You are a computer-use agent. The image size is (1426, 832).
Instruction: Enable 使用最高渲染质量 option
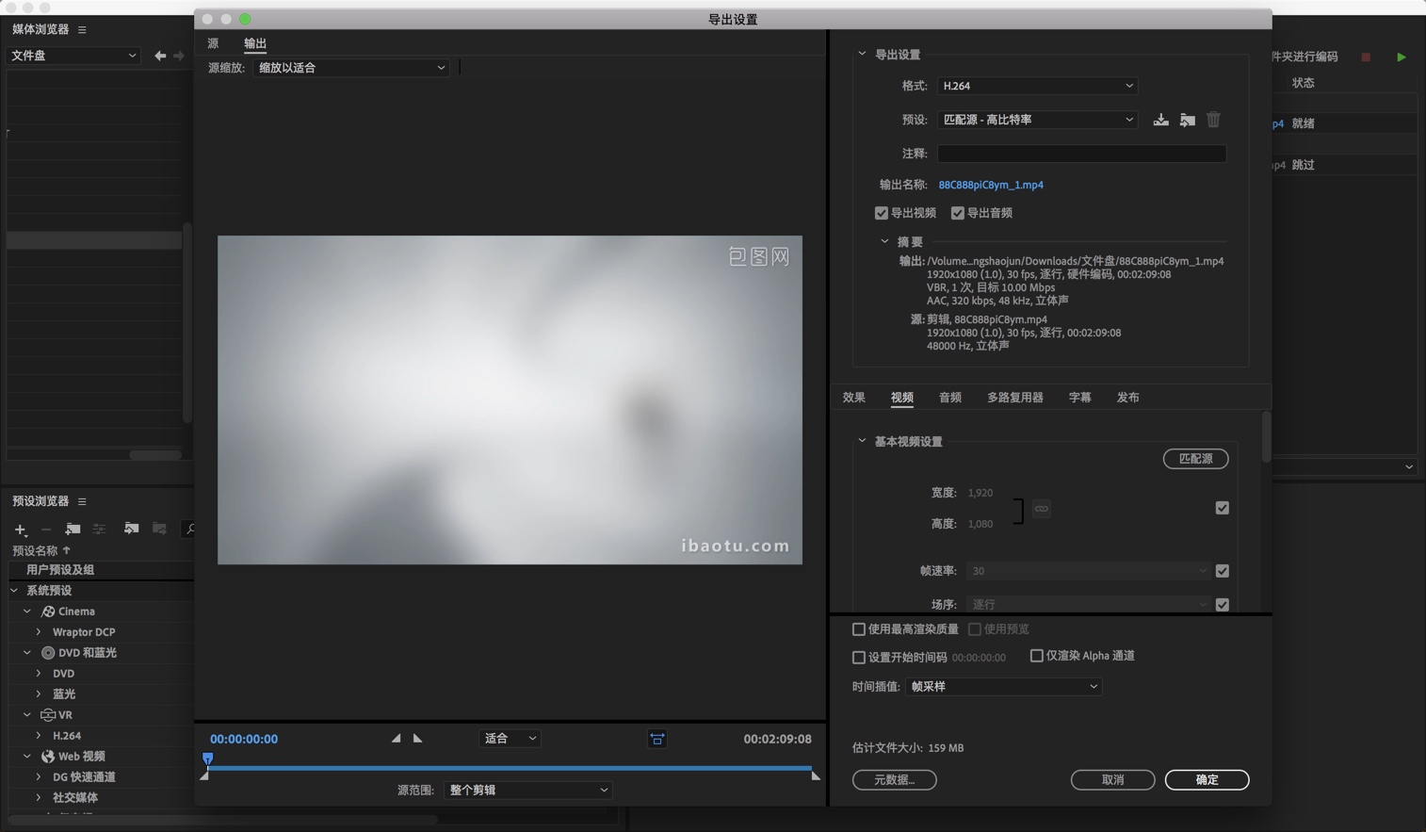point(860,628)
